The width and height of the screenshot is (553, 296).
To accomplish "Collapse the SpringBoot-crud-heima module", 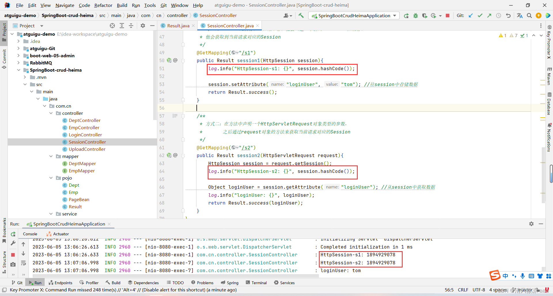I will click(x=18, y=70).
